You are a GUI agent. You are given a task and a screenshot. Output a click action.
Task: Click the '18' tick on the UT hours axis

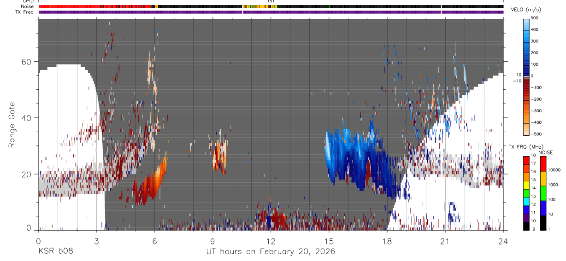(387, 241)
